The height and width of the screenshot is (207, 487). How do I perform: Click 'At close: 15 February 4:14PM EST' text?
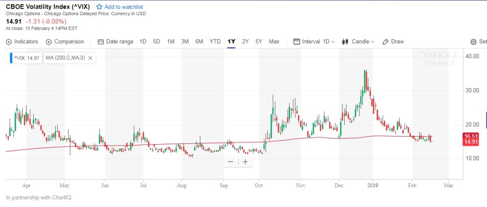click(42, 28)
